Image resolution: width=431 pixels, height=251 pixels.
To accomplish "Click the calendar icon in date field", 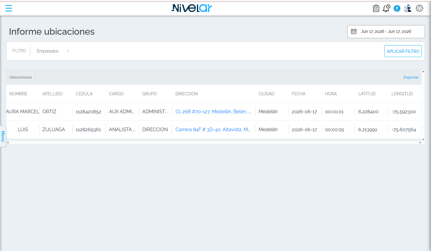I will (x=354, y=31).
